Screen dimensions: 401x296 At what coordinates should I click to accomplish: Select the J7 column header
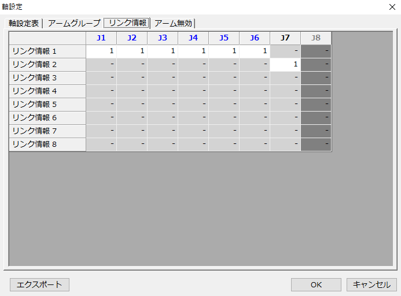285,38
